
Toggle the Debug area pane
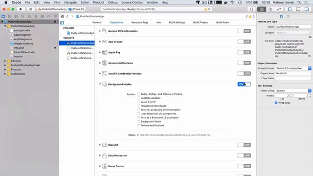[x=298, y=9]
